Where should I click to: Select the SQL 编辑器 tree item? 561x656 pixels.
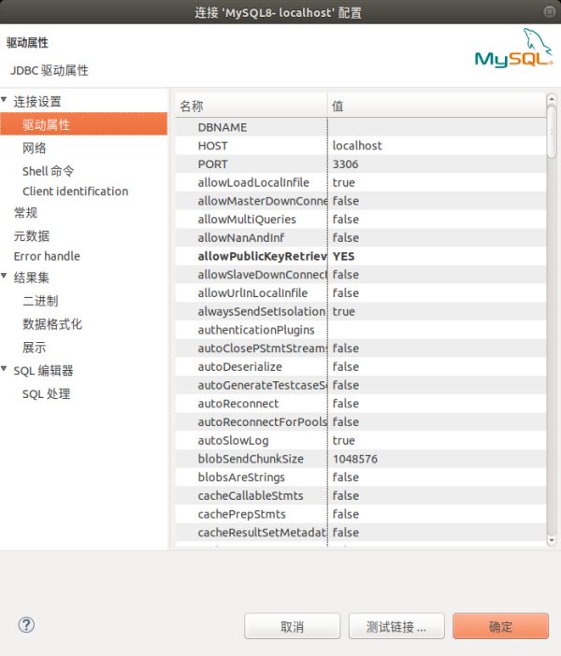coord(44,371)
